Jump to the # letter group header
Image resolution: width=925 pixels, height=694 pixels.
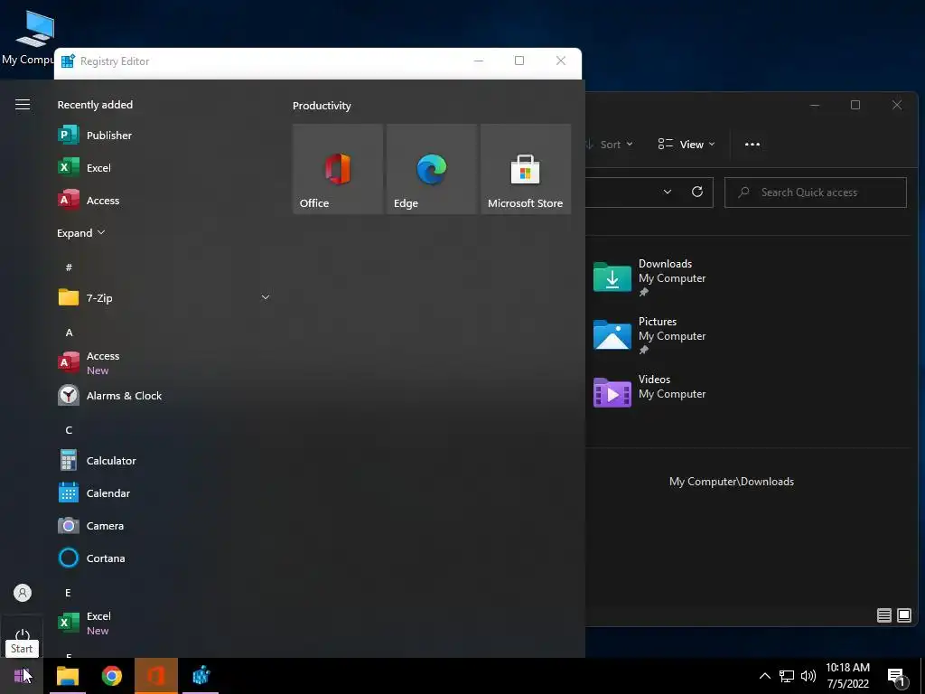[69, 267]
